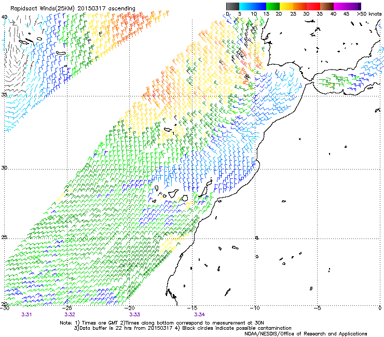The image size is (384, 337).
Task: Click the '25' latitude label on left axis
Action: pyautogui.click(x=4, y=237)
